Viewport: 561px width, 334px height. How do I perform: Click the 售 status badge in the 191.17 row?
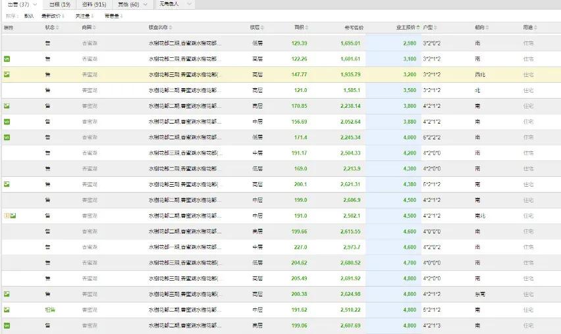(x=47, y=153)
